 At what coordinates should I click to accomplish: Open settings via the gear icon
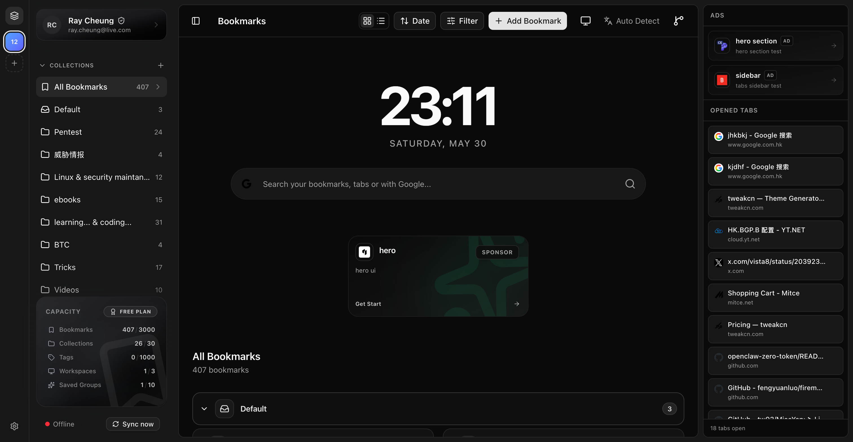coord(14,426)
